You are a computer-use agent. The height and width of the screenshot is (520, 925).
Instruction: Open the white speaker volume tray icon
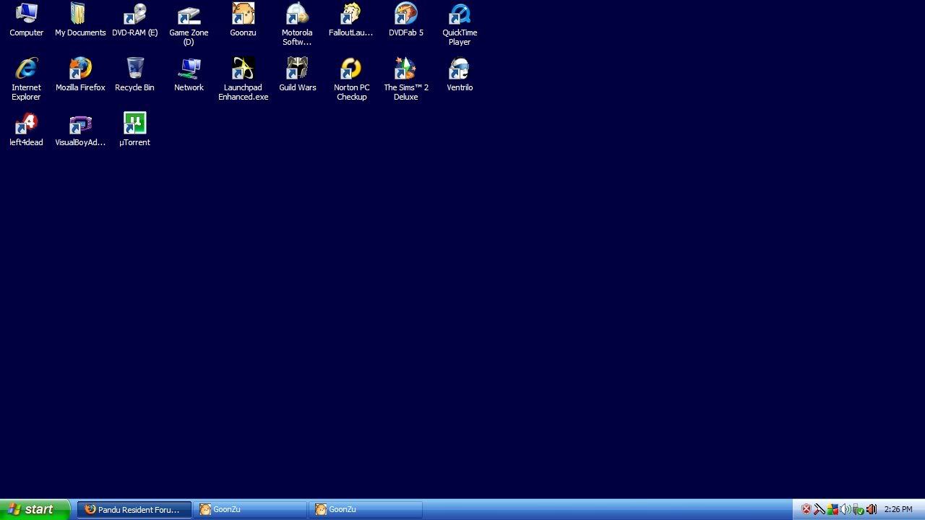click(845, 509)
